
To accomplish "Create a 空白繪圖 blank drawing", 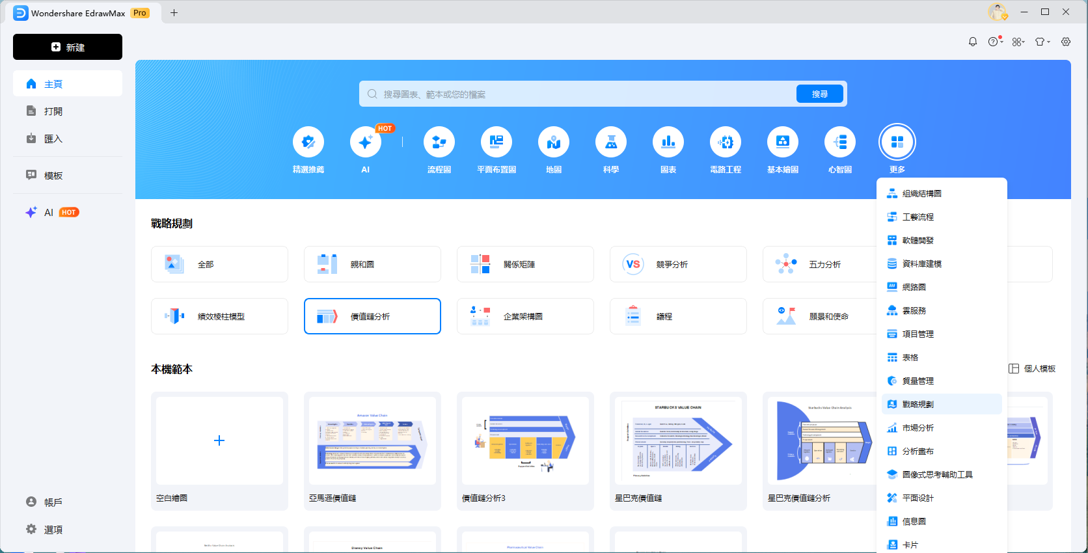I will tap(219, 441).
